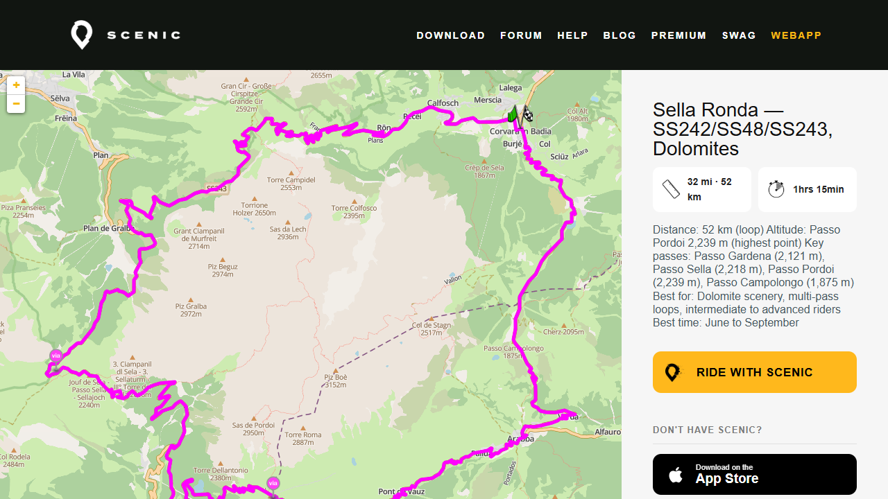Click the Apple logo on App Store badge
Viewport: 888px width, 499px height.
675,475
